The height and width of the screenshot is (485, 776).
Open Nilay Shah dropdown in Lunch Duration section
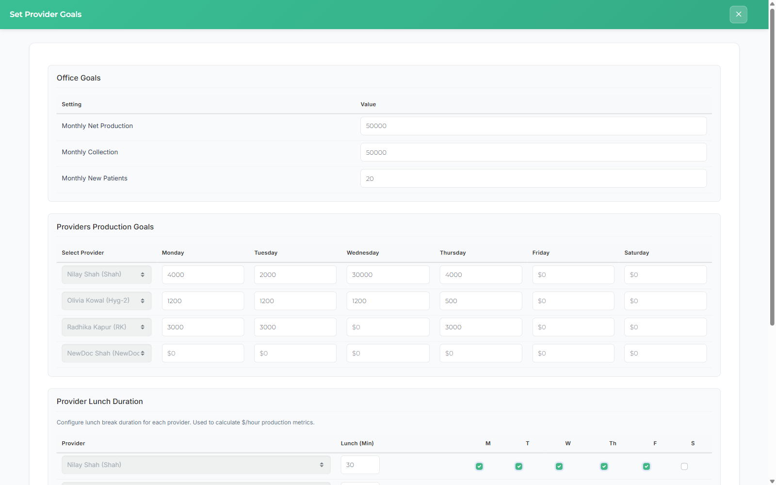196,465
